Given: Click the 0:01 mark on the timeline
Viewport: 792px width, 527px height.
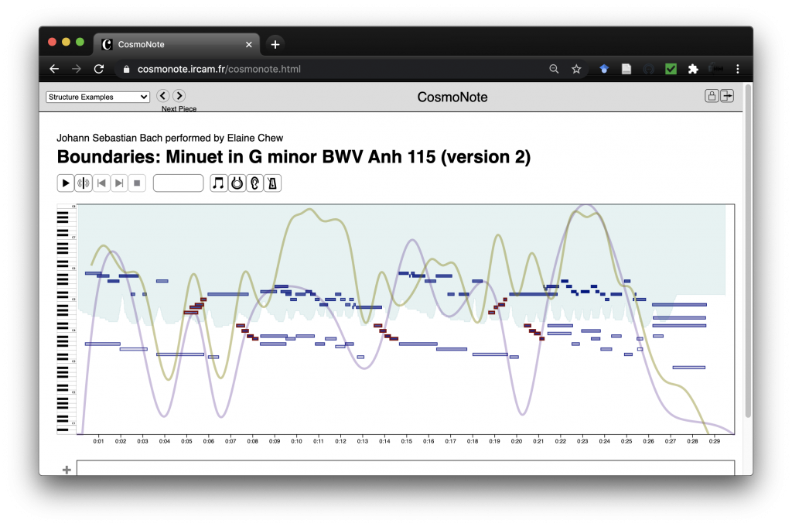Looking at the screenshot, I should [98, 441].
